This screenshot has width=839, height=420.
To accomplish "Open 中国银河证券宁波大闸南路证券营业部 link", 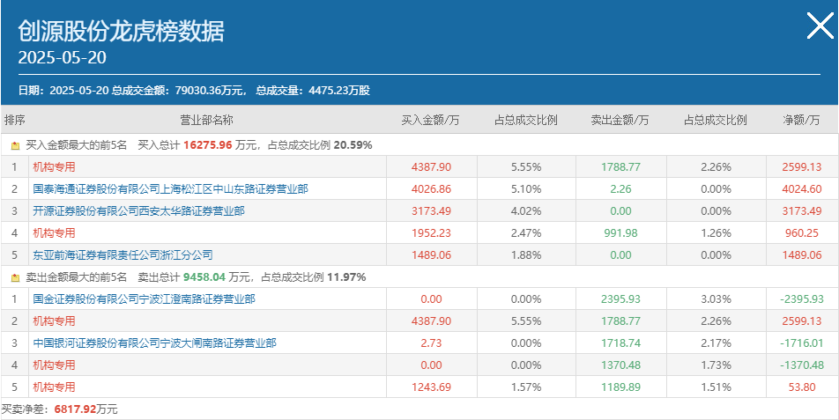I will click(x=154, y=343).
